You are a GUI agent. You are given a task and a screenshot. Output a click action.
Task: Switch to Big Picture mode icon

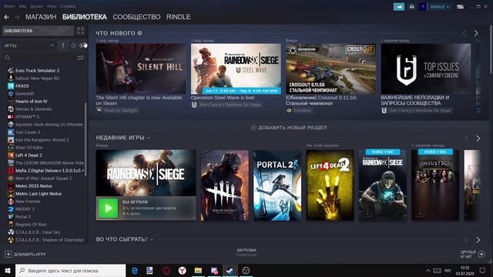[461, 7]
